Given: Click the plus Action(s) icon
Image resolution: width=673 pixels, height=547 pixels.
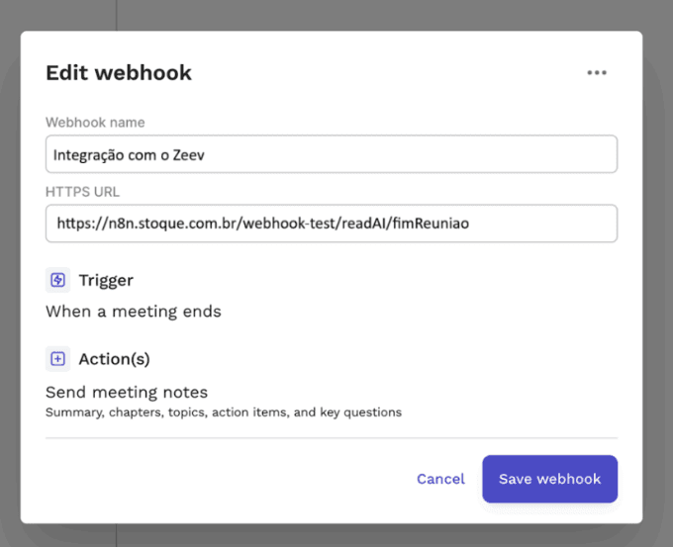Looking at the screenshot, I should pyautogui.click(x=57, y=359).
